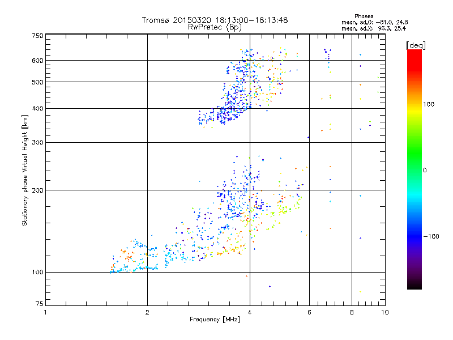Click the y-axis label "400"
The height and width of the screenshot is (340, 453).
coord(37,108)
